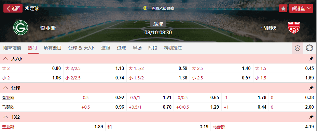Switch to the 所有盘口 tab
This screenshot has height=131, width=317.
(x=53, y=48)
